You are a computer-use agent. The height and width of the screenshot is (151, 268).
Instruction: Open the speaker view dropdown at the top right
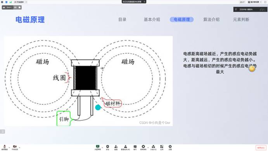[255, 2]
